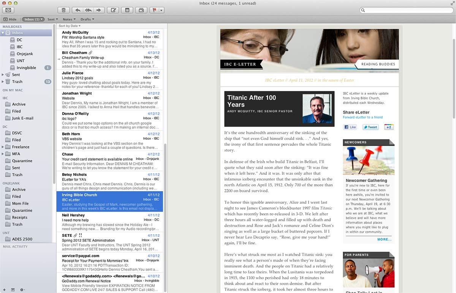Open Chase credit card statement email

coord(110,161)
